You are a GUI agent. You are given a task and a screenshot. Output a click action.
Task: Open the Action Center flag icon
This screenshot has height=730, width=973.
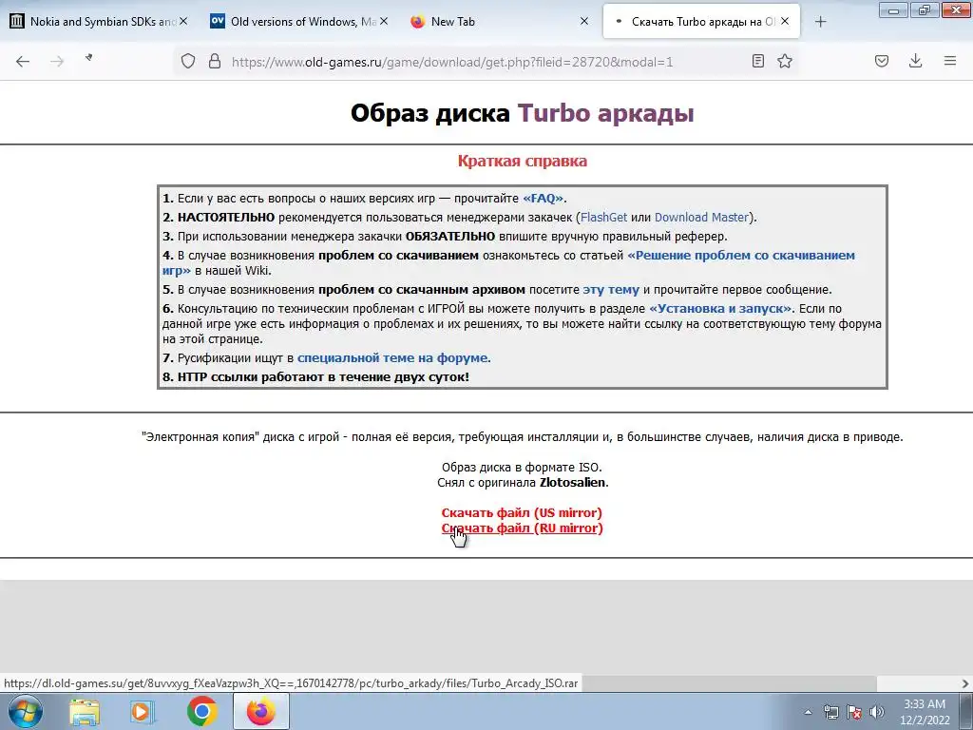(854, 712)
